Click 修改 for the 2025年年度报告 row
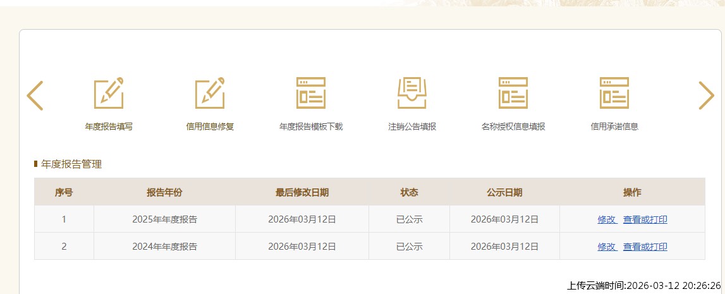 (x=606, y=219)
